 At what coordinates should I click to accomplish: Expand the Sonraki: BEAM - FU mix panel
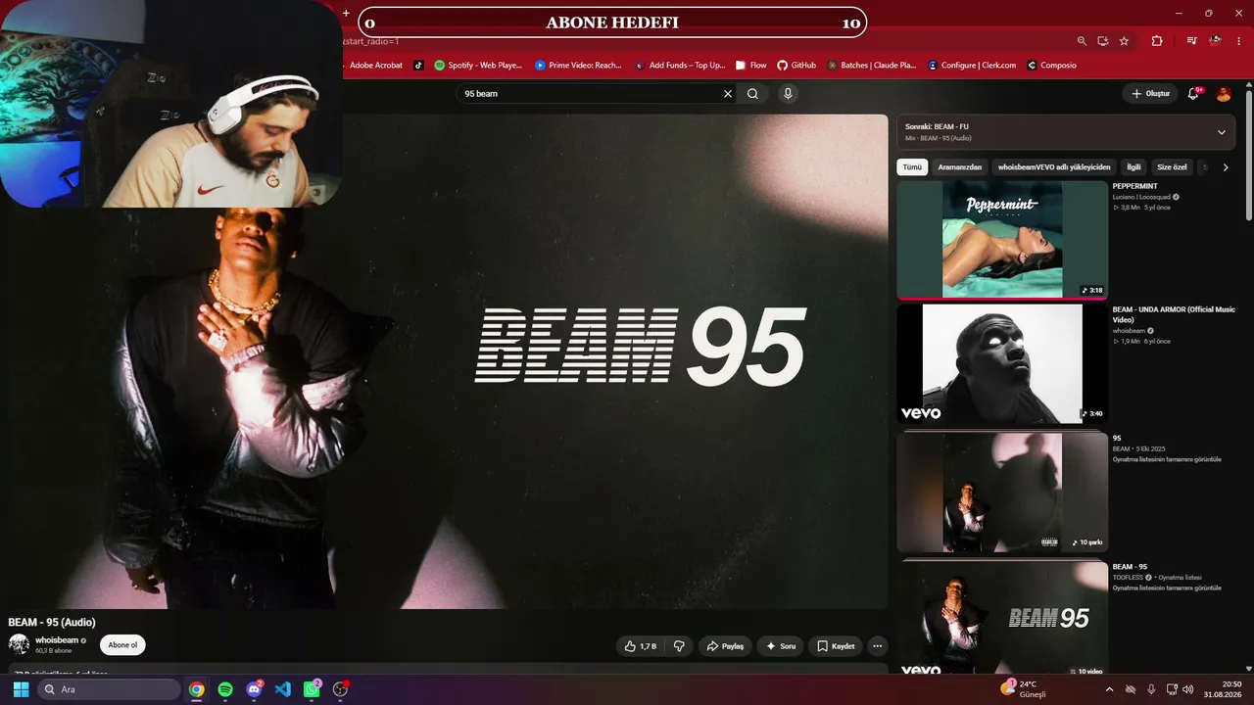click(x=1222, y=132)
